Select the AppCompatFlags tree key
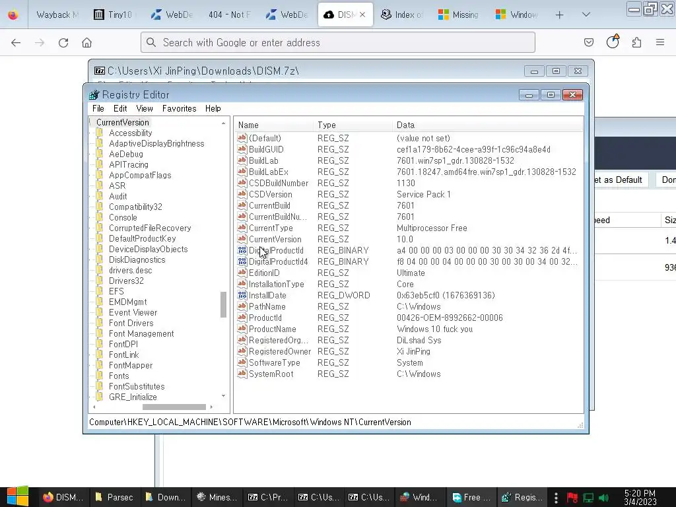Screen dimensions: 676x507 pos(140,175)
